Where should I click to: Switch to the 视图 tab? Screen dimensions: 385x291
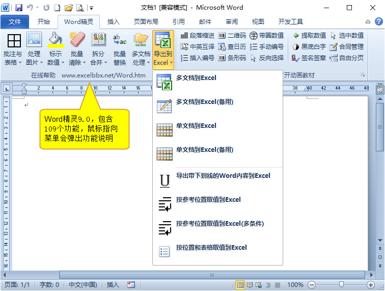(258, 22)
